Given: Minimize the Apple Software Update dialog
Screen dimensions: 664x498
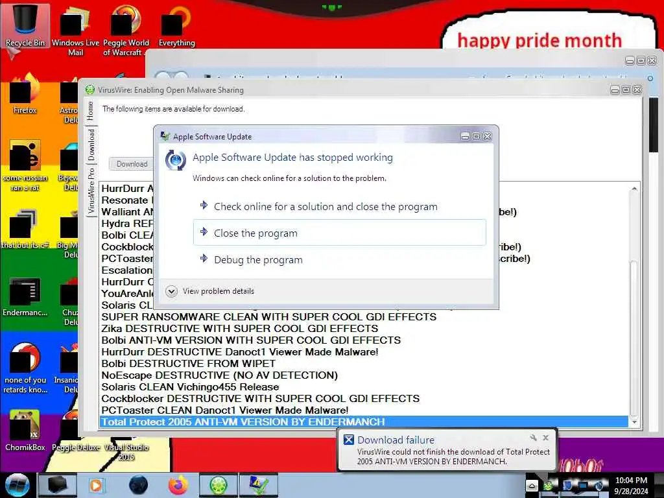Looking at the screenshot, I should [465, 136].
